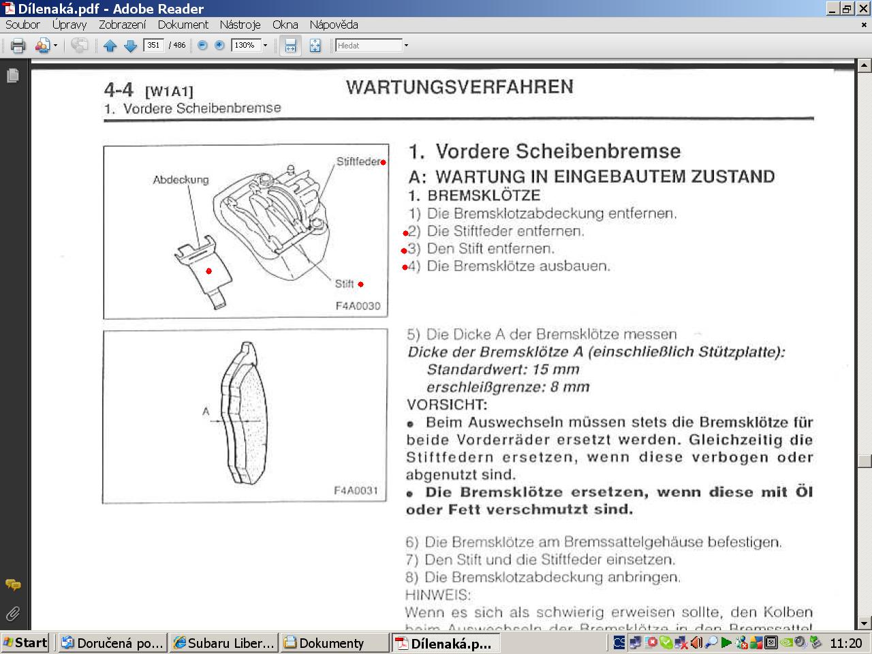The width and height of the screenshot is (872, 654).
Task: Open the Dokument menu
Action: (x=183, y=25)
